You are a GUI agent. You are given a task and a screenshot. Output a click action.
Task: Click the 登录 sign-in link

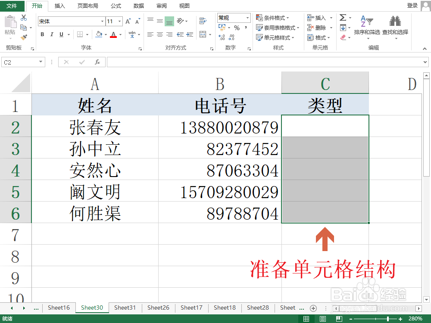click(x=413, y=6)
